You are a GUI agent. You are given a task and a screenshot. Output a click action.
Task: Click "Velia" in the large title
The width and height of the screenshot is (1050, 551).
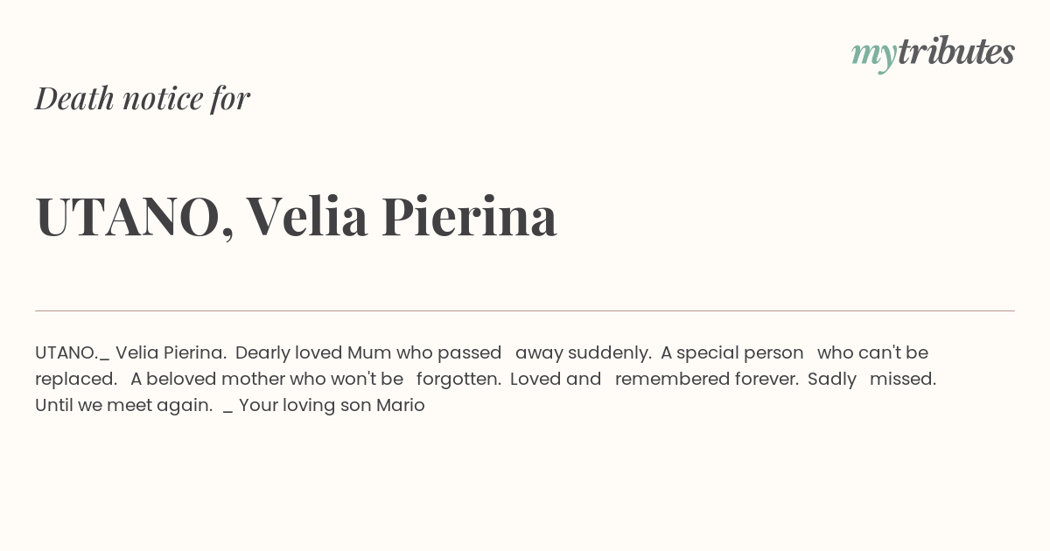click(x=307, y=216)
